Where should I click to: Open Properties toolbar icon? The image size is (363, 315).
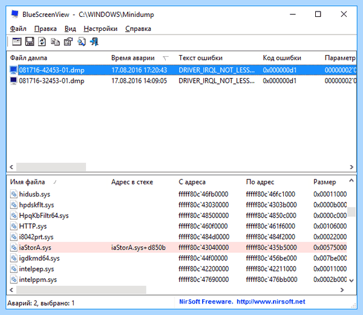click(68, 42)
